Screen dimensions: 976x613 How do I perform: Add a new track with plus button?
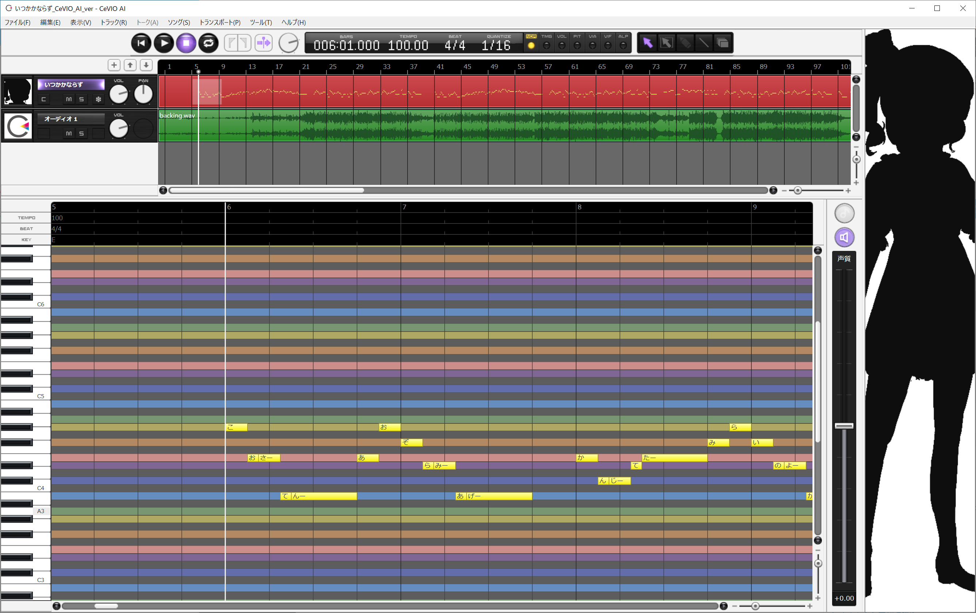pyautogui.click(x=114, y=65)
